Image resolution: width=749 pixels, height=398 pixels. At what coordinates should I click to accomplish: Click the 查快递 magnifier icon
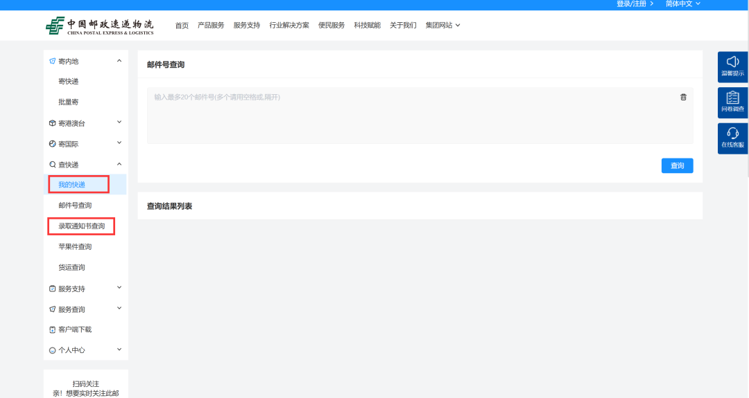53,165
